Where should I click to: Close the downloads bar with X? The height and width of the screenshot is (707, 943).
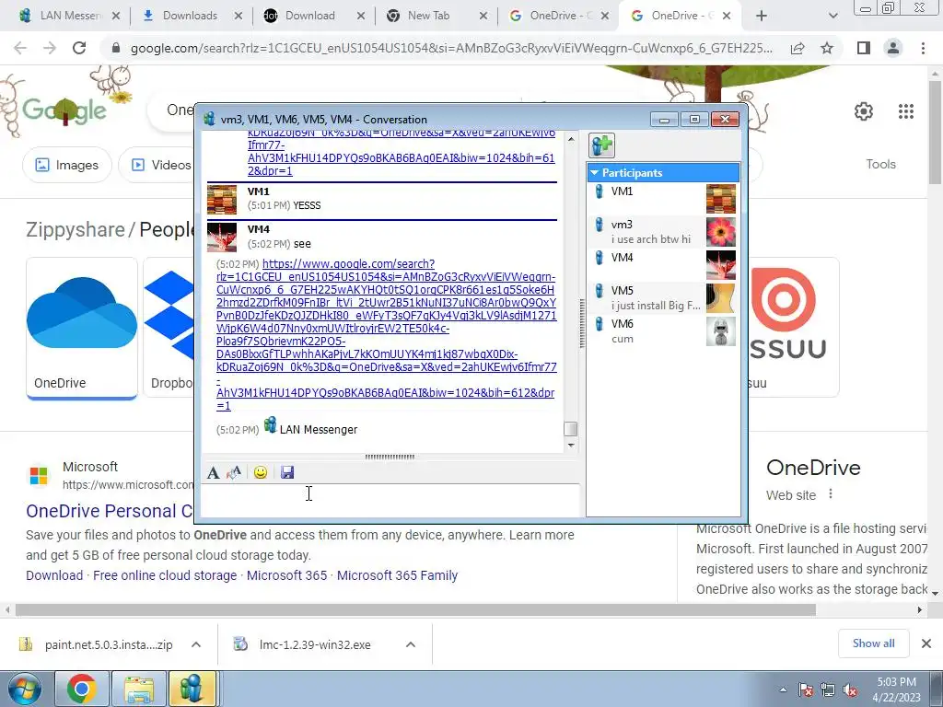(x=926, y=643)
